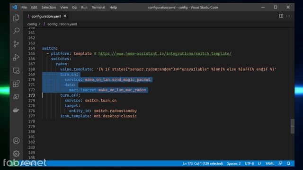Click 'switch.radonstandby' entity value
Image resolution: width=303 pixels, height=170 pixels.
tap(115, 111)
